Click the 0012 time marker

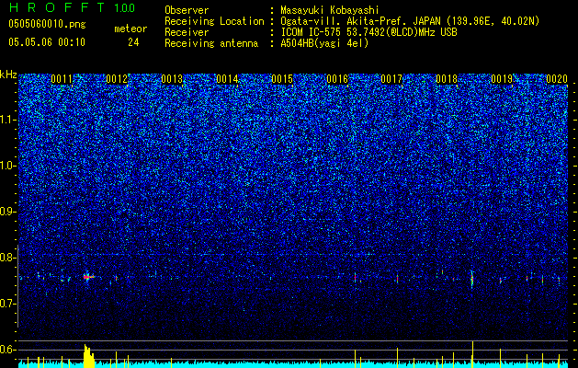117,79
